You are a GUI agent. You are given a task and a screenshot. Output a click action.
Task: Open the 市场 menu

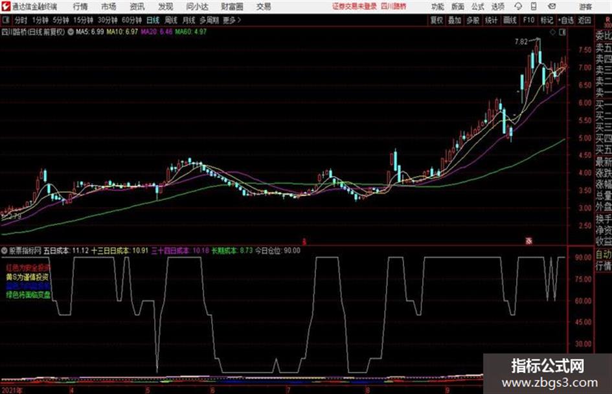pyautogui.click(x=109, y=6)
